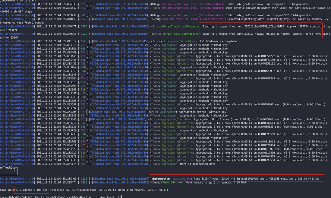This screenshot has width=331, height=198.
Task: Click the result value 0 under unTrackQty
Action: pos(14,171)
